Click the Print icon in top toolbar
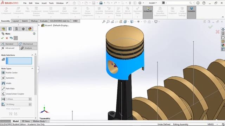225x126 pixels. pyautogui.click(x=101, y=3)
